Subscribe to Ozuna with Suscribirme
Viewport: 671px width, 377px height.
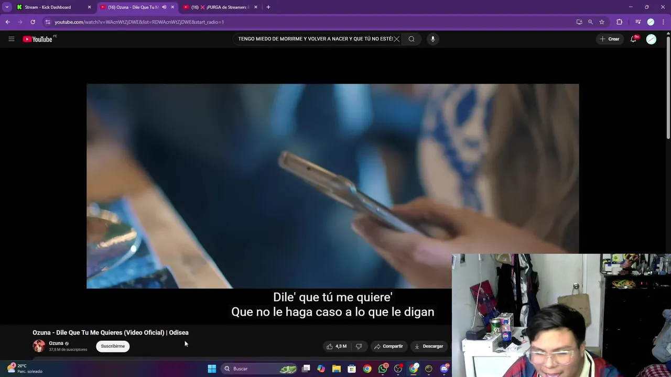[x=113, y=346]
